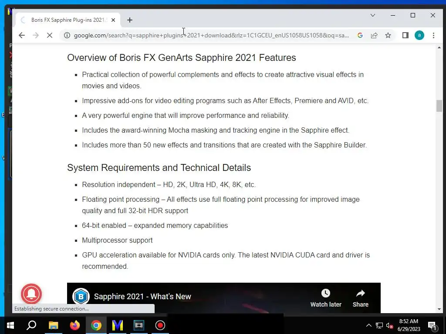Click the 'Resolution independent' bullet line
Screen dimensions: 446x334
tap(169, 184)
